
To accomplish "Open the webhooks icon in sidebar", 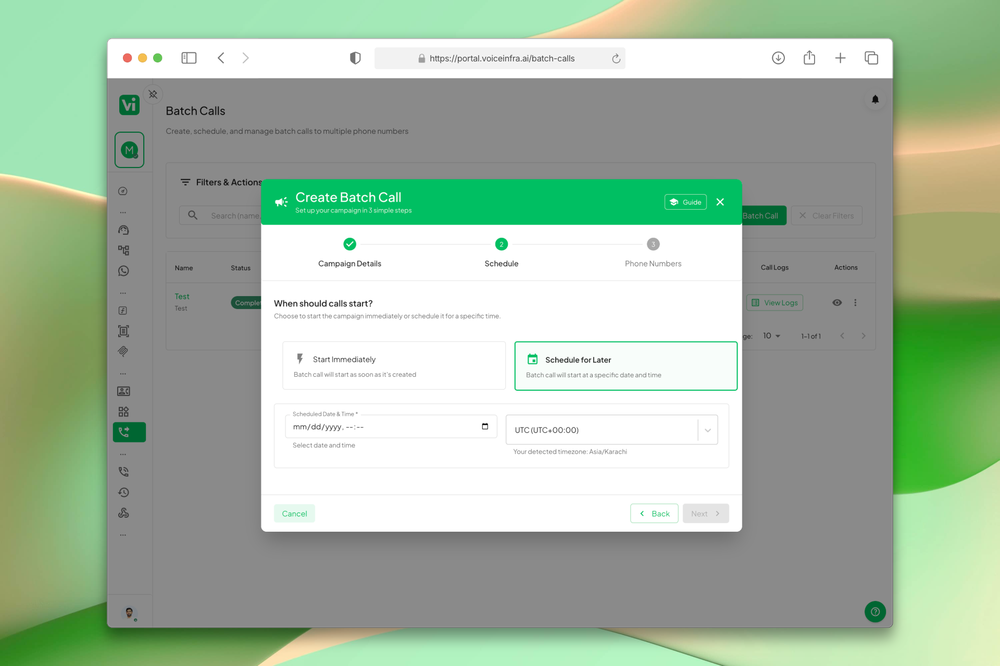I will pos(123,513).
